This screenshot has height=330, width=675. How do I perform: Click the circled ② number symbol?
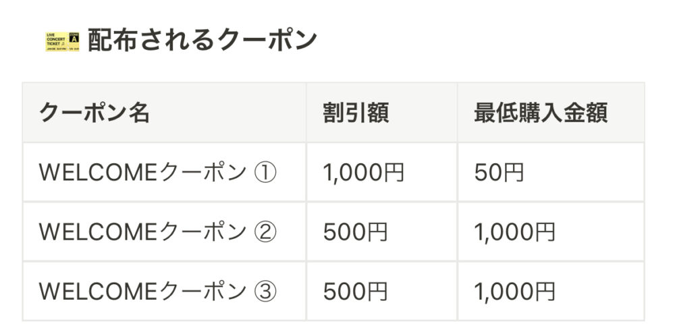coord(265,233)
